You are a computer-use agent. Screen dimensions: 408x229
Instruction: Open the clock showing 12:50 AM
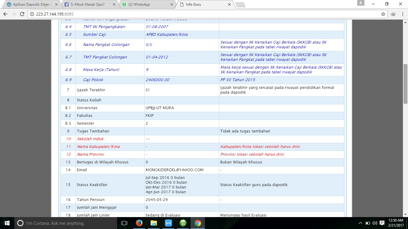point(396,223)
